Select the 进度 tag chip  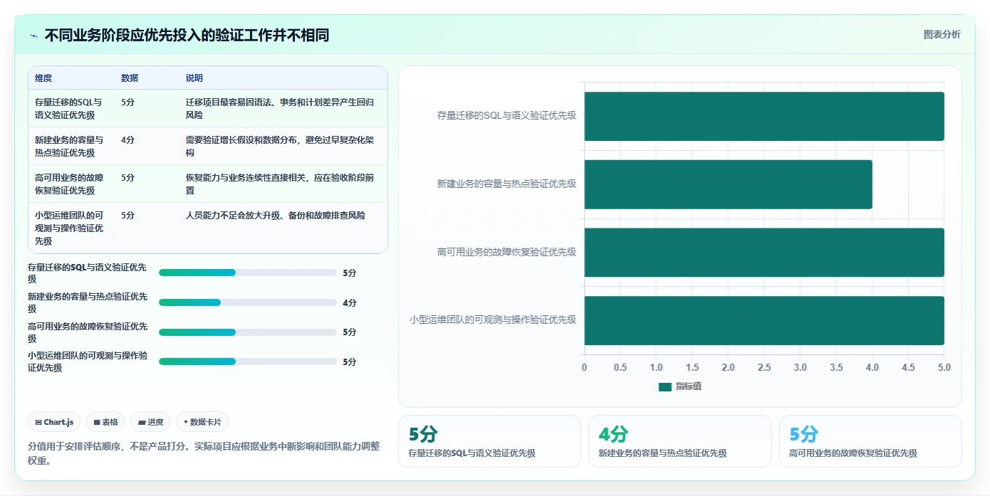(150, 422)
